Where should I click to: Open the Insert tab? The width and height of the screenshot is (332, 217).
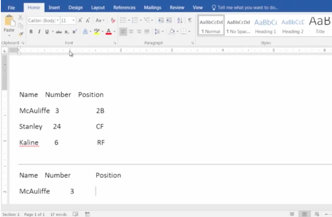click(x=54, y=8)
